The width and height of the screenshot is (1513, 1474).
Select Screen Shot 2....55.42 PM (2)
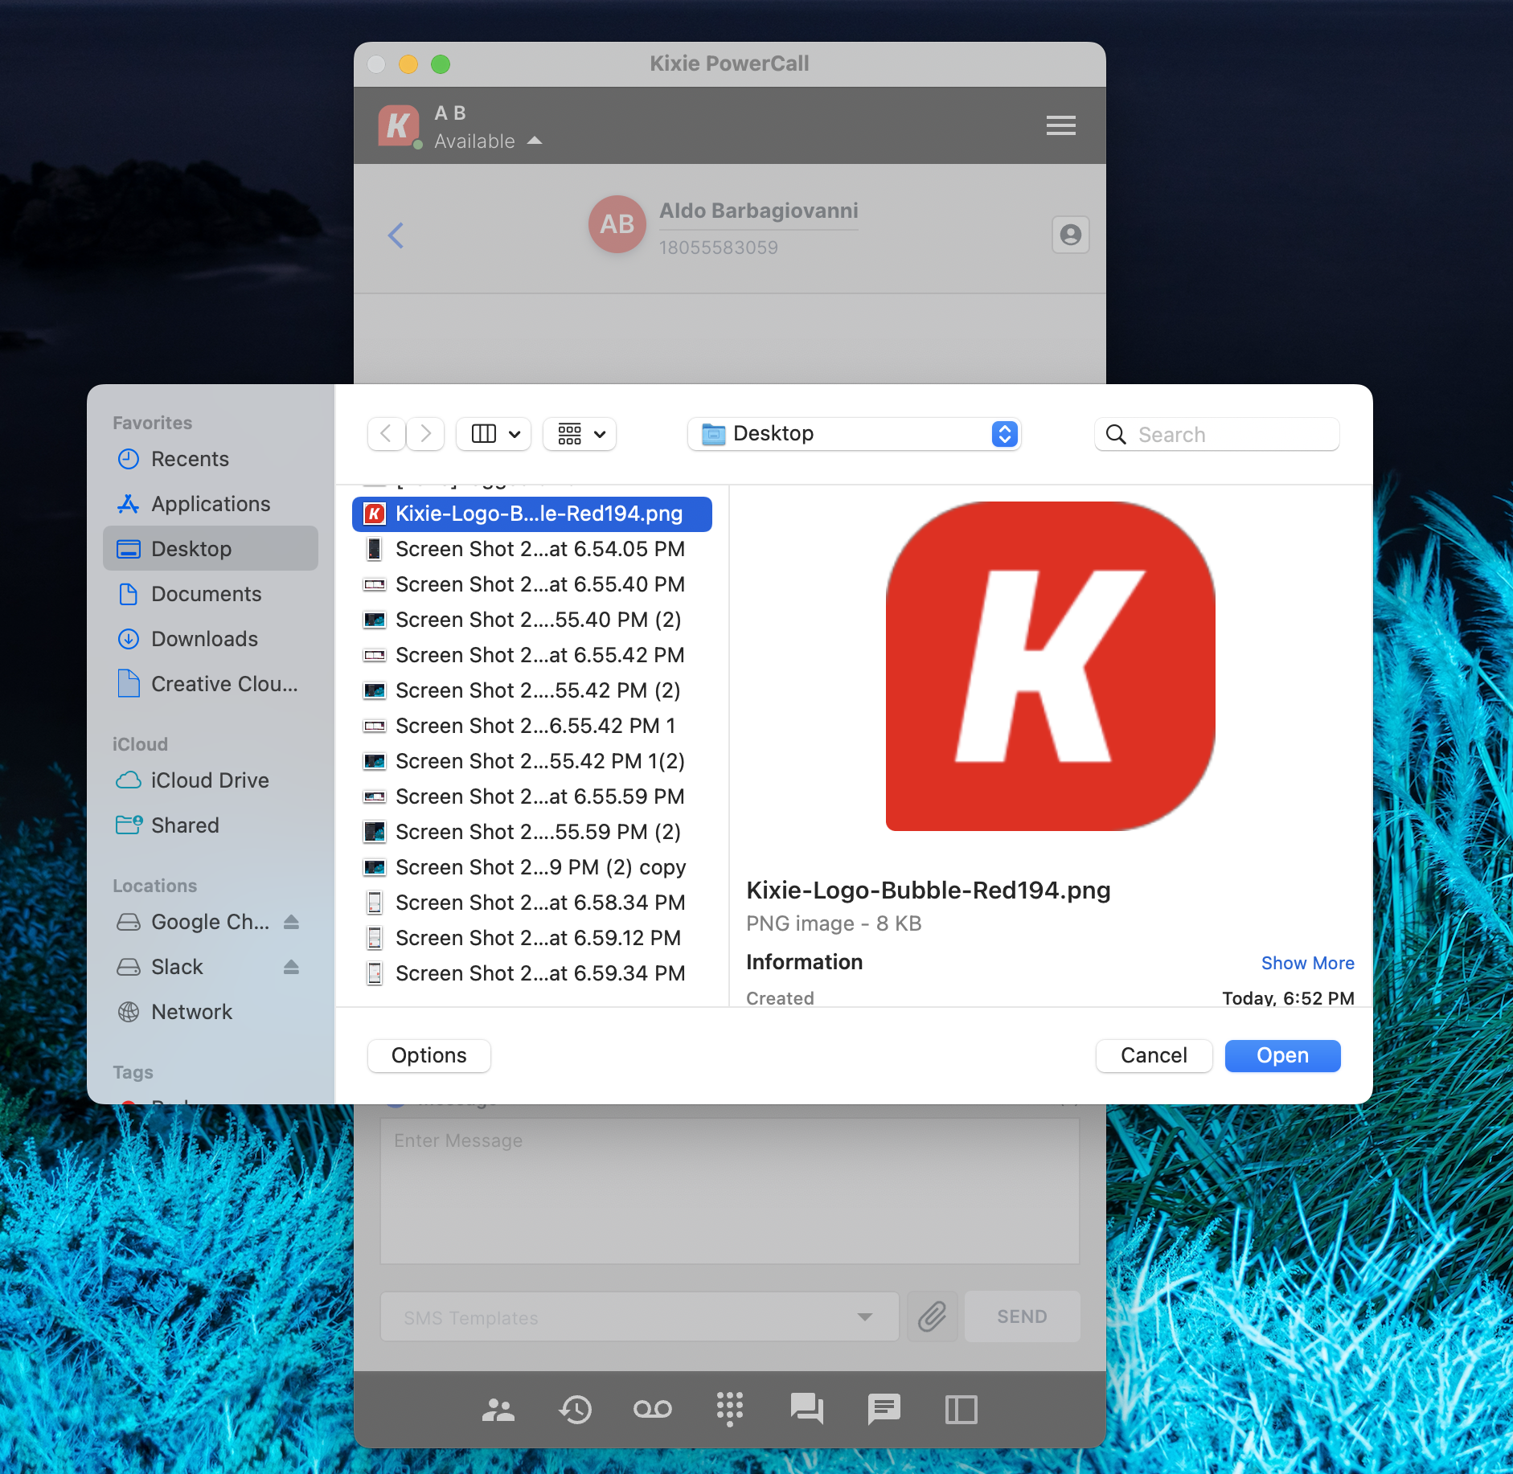[532, 690]
